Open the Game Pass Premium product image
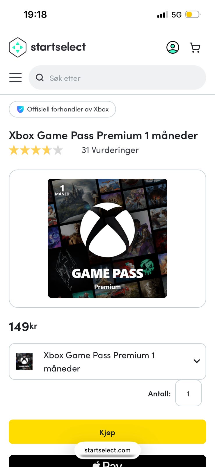215x467 pixels. click(x=107, y=238)
